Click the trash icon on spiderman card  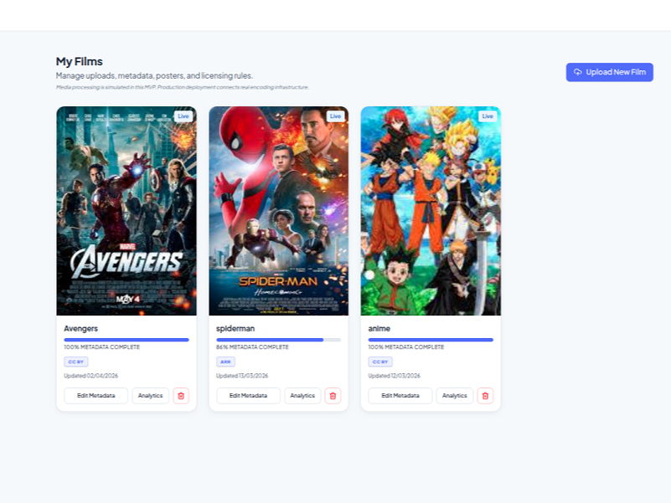pyautogui.click(x=333, y=396)
